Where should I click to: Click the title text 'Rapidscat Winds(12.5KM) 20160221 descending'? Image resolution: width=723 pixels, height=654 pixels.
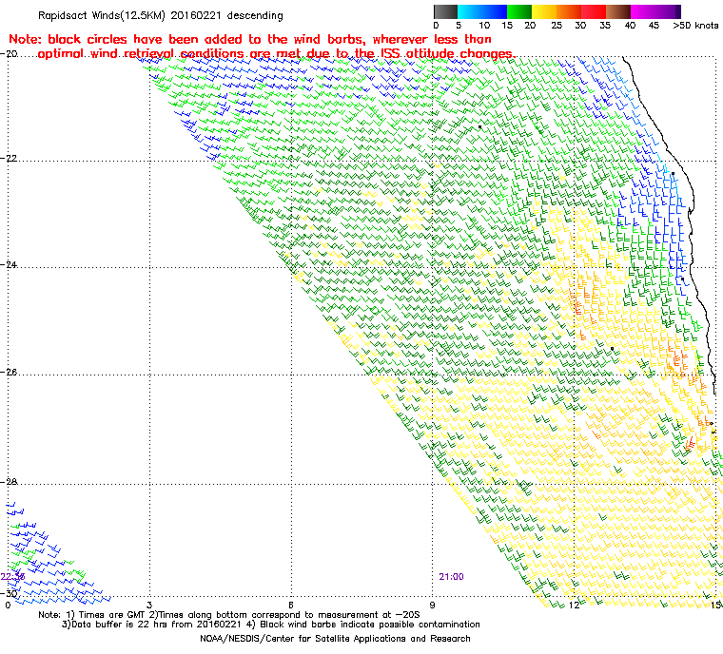click(x=161, y=15)
